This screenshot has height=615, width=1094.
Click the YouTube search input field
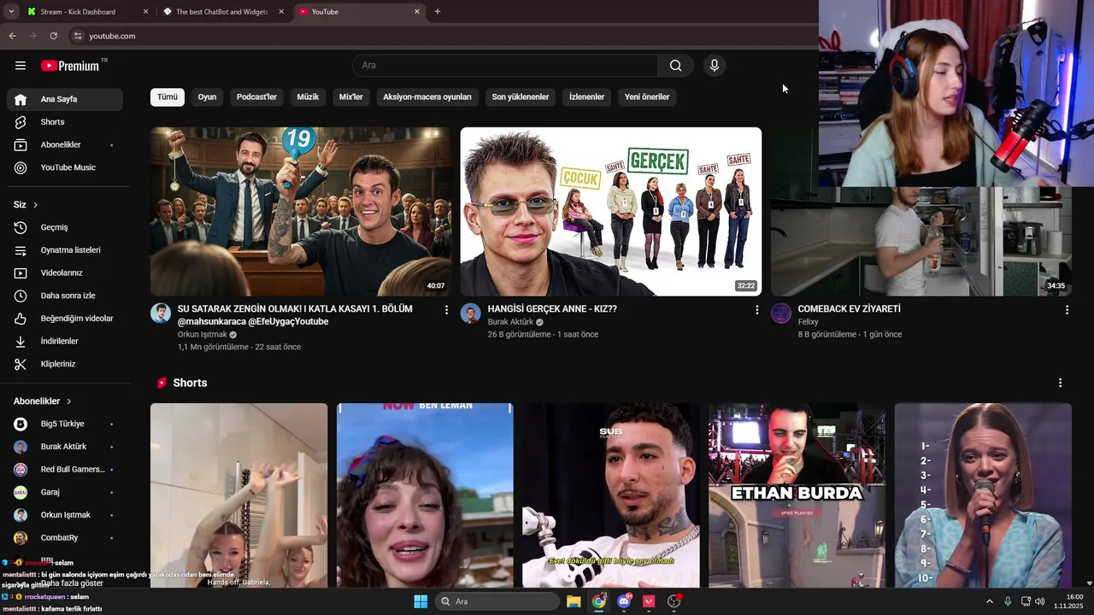[505, 65]
